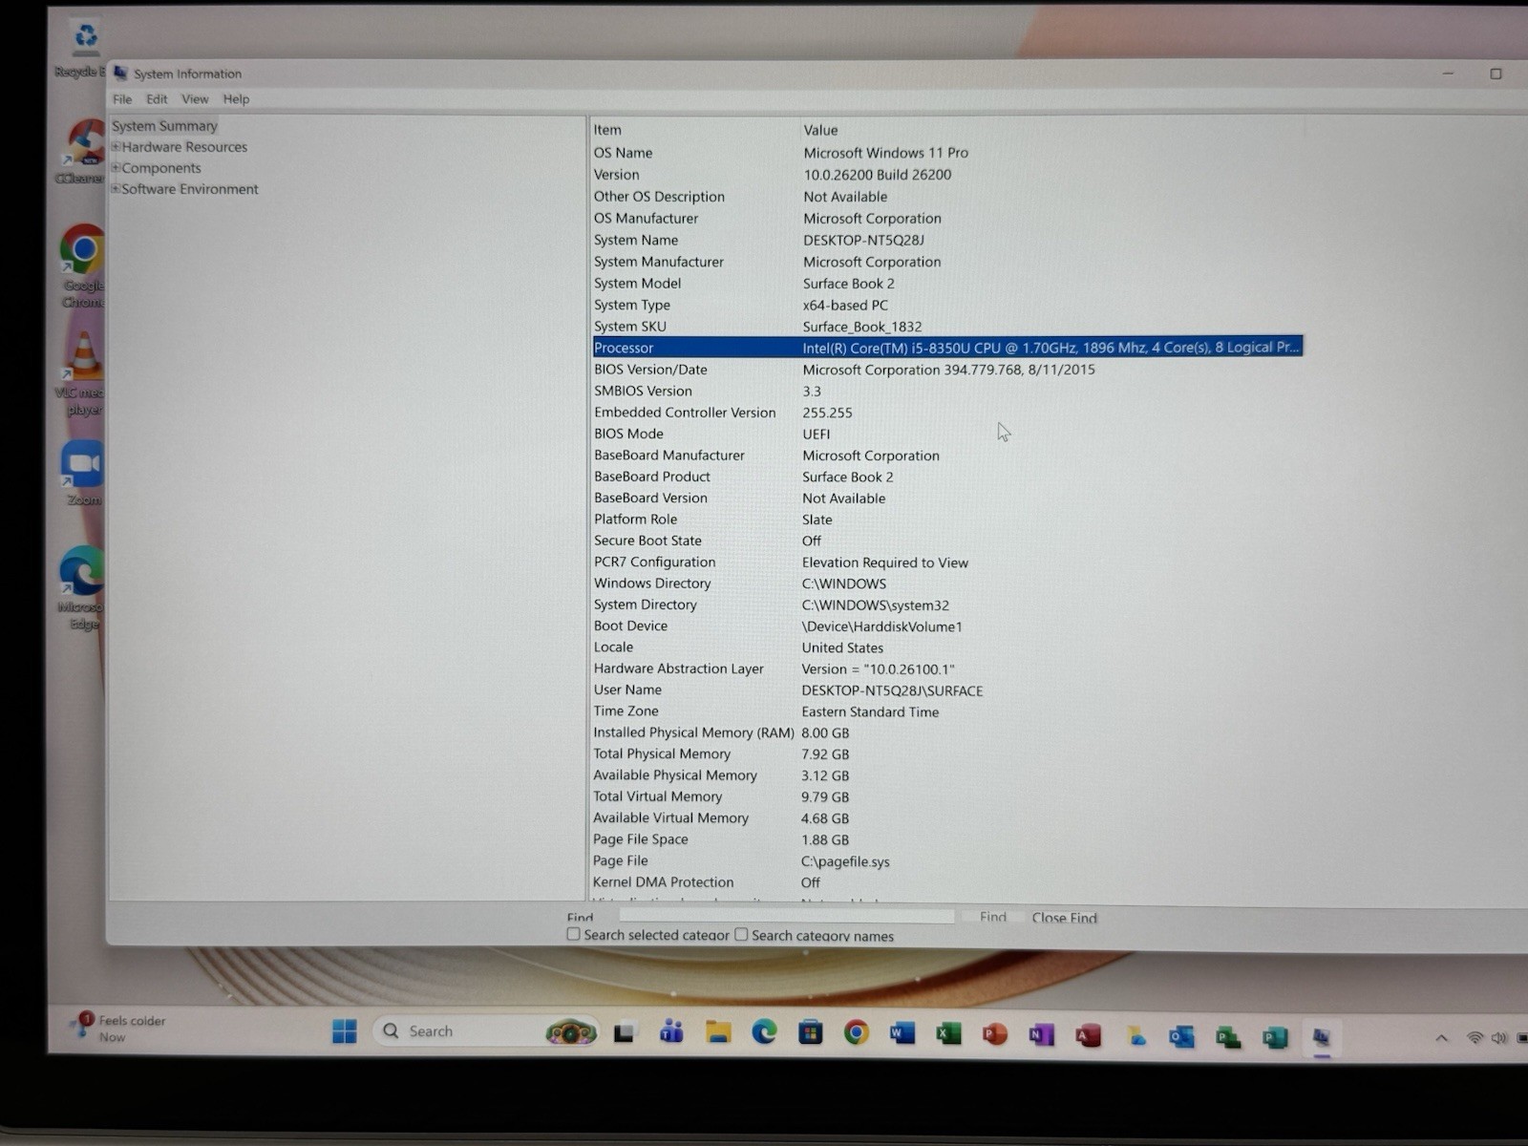Screen dimensions: 1528x1146
Task: Show hidden system tray icons
Action: pyautogui.click(x=1442, y=1038)
